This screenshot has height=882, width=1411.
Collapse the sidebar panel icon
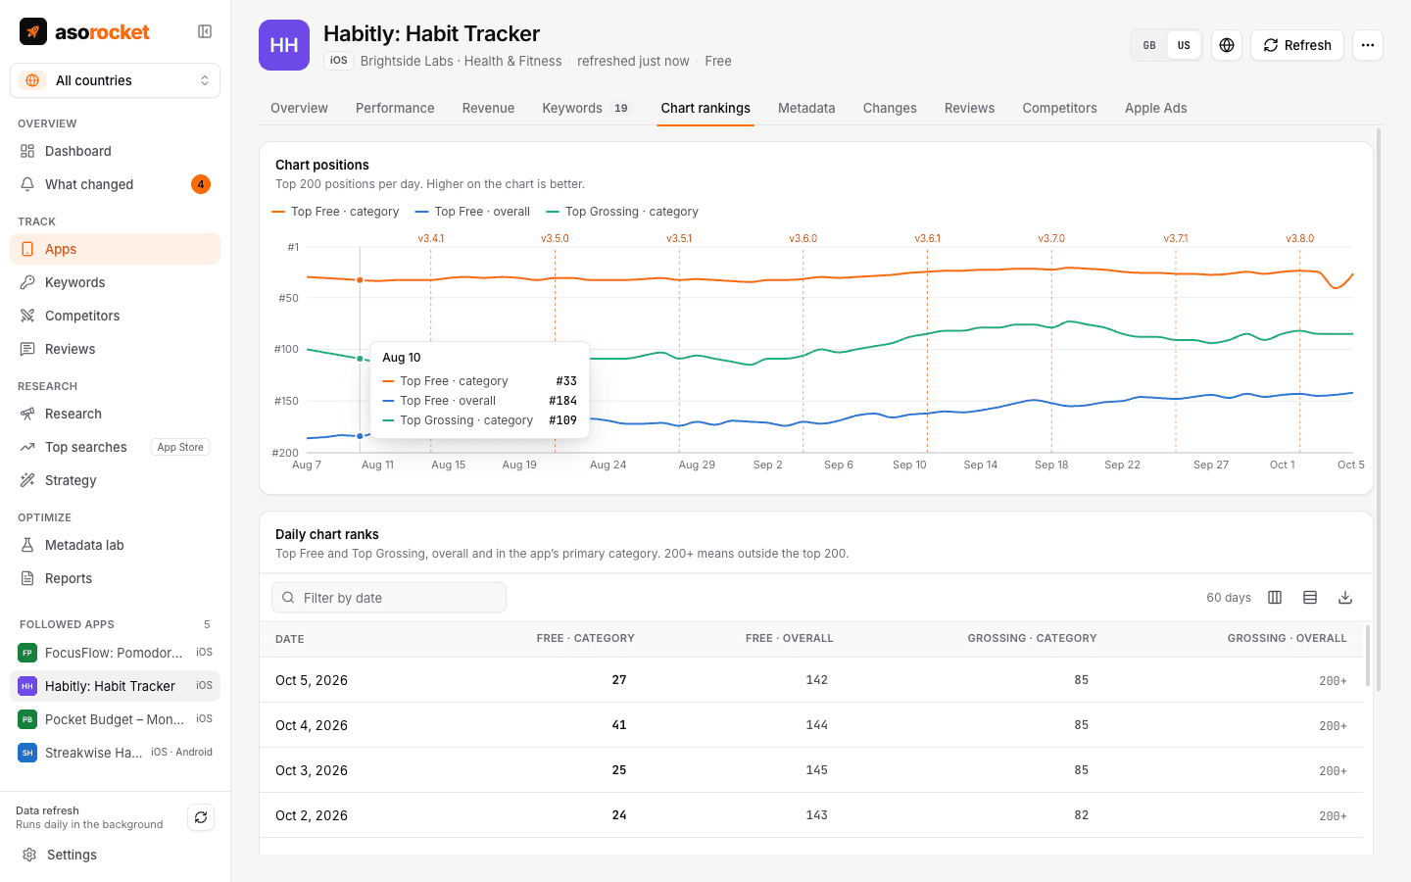(205, 31)
